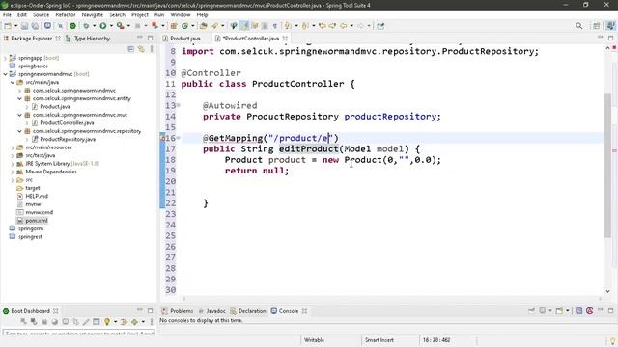Collapse the springnewormandmvc project node
Viewport: 618px width, 347px height.
pos(5,74)
